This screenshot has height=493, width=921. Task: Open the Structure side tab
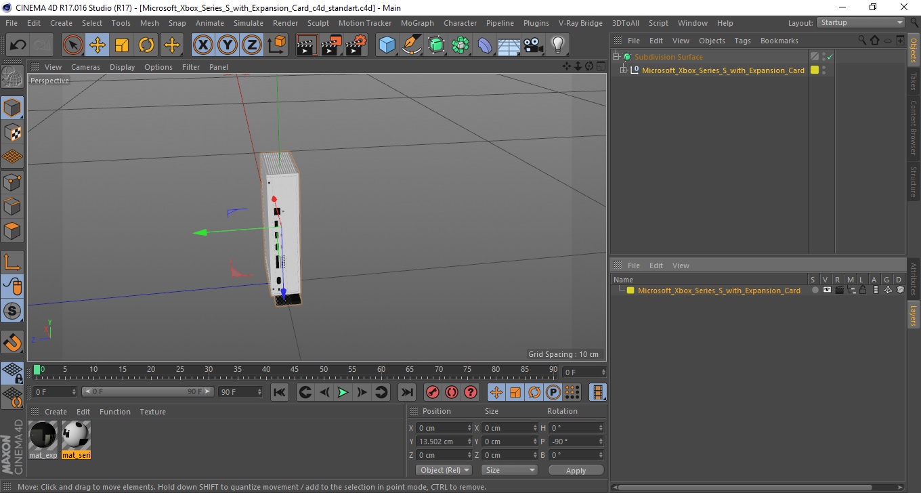[914, 181]
